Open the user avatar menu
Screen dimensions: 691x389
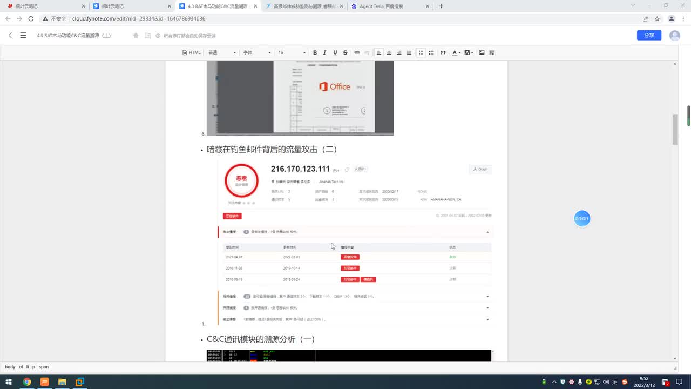pyautogui.click(x=675, y=36)
